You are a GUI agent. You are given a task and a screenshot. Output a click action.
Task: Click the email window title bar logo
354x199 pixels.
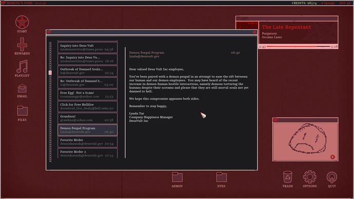[x=49, y=32]
